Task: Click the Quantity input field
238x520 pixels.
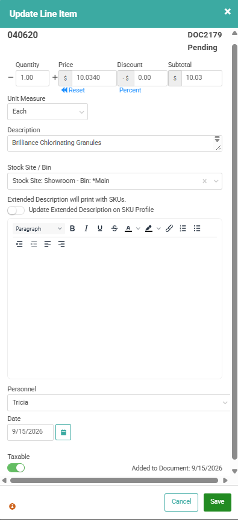Action: click(33, 78)
